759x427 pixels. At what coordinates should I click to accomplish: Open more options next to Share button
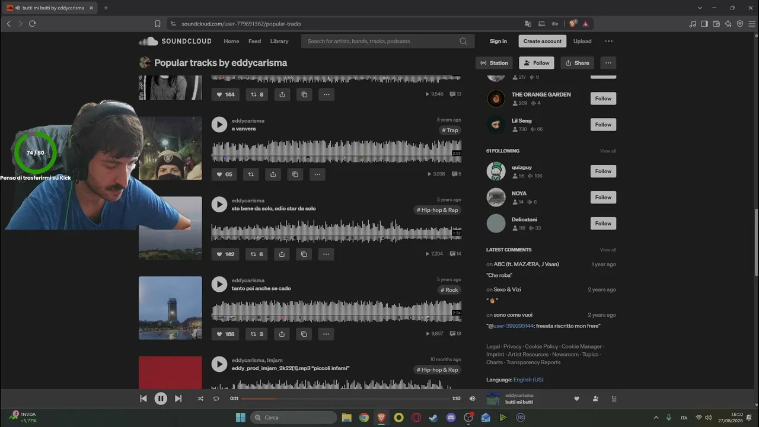coord(608,63)
